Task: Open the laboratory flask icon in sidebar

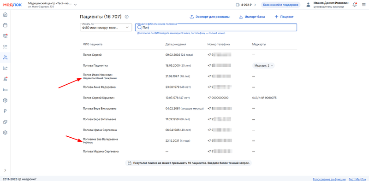Action: click(x=5, y=79)
